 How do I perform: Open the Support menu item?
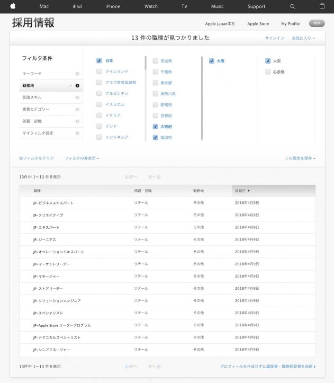pos(256,6)
